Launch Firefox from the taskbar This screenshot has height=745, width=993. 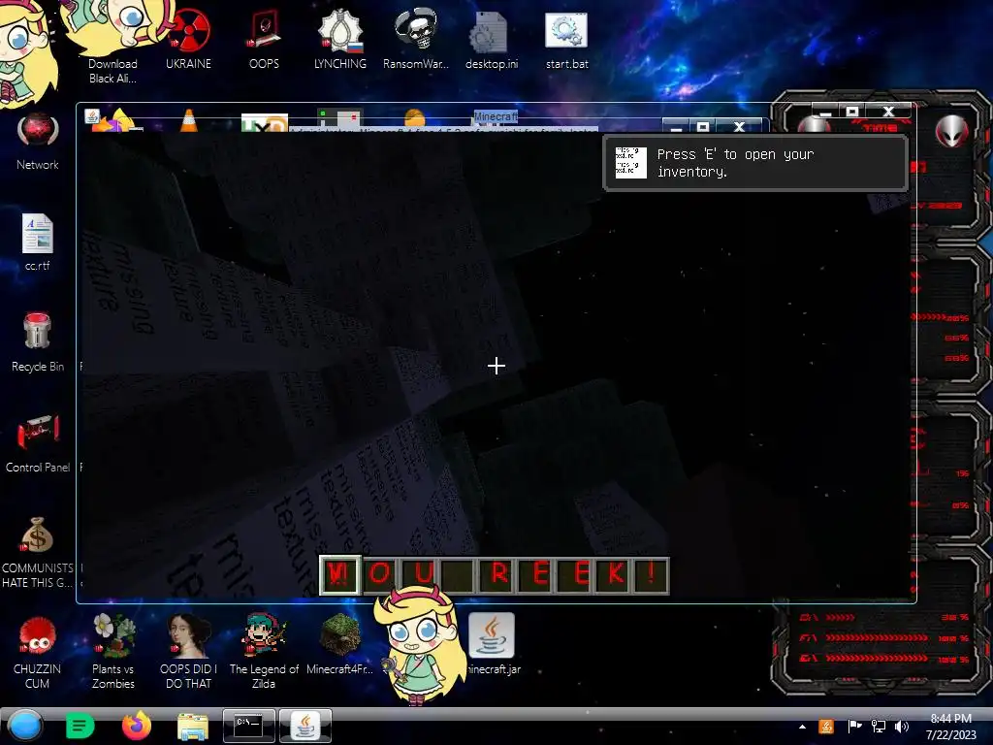click(x=136, y=726)
